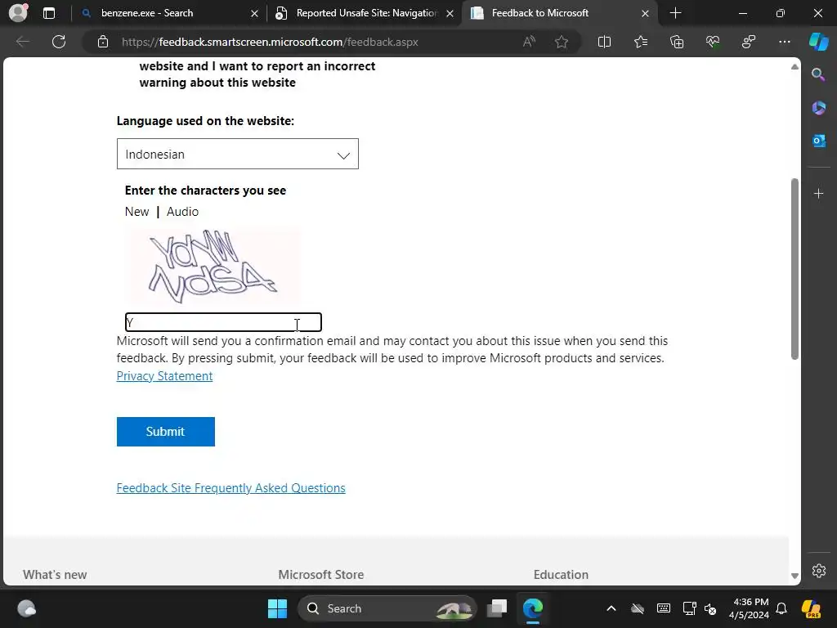Add a new sidebar app

pyautogui.click(x=818, y=193)
